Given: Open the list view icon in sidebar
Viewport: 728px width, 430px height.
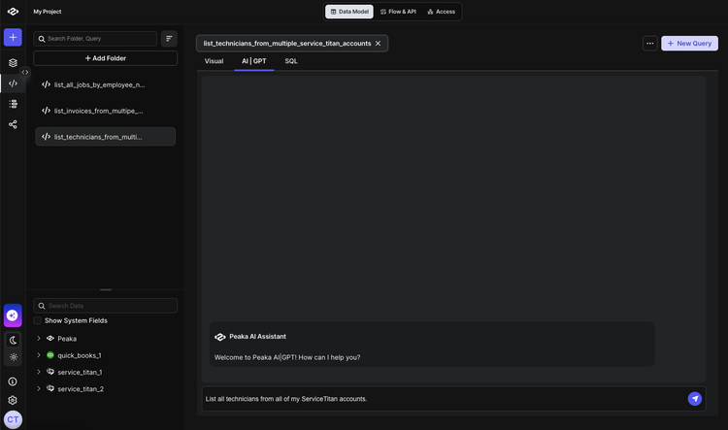Looking at the screenshot, I should click(x=13, y=104).
